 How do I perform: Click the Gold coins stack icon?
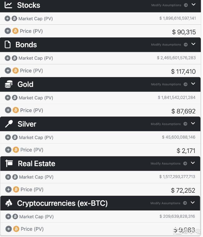point(9,84)
